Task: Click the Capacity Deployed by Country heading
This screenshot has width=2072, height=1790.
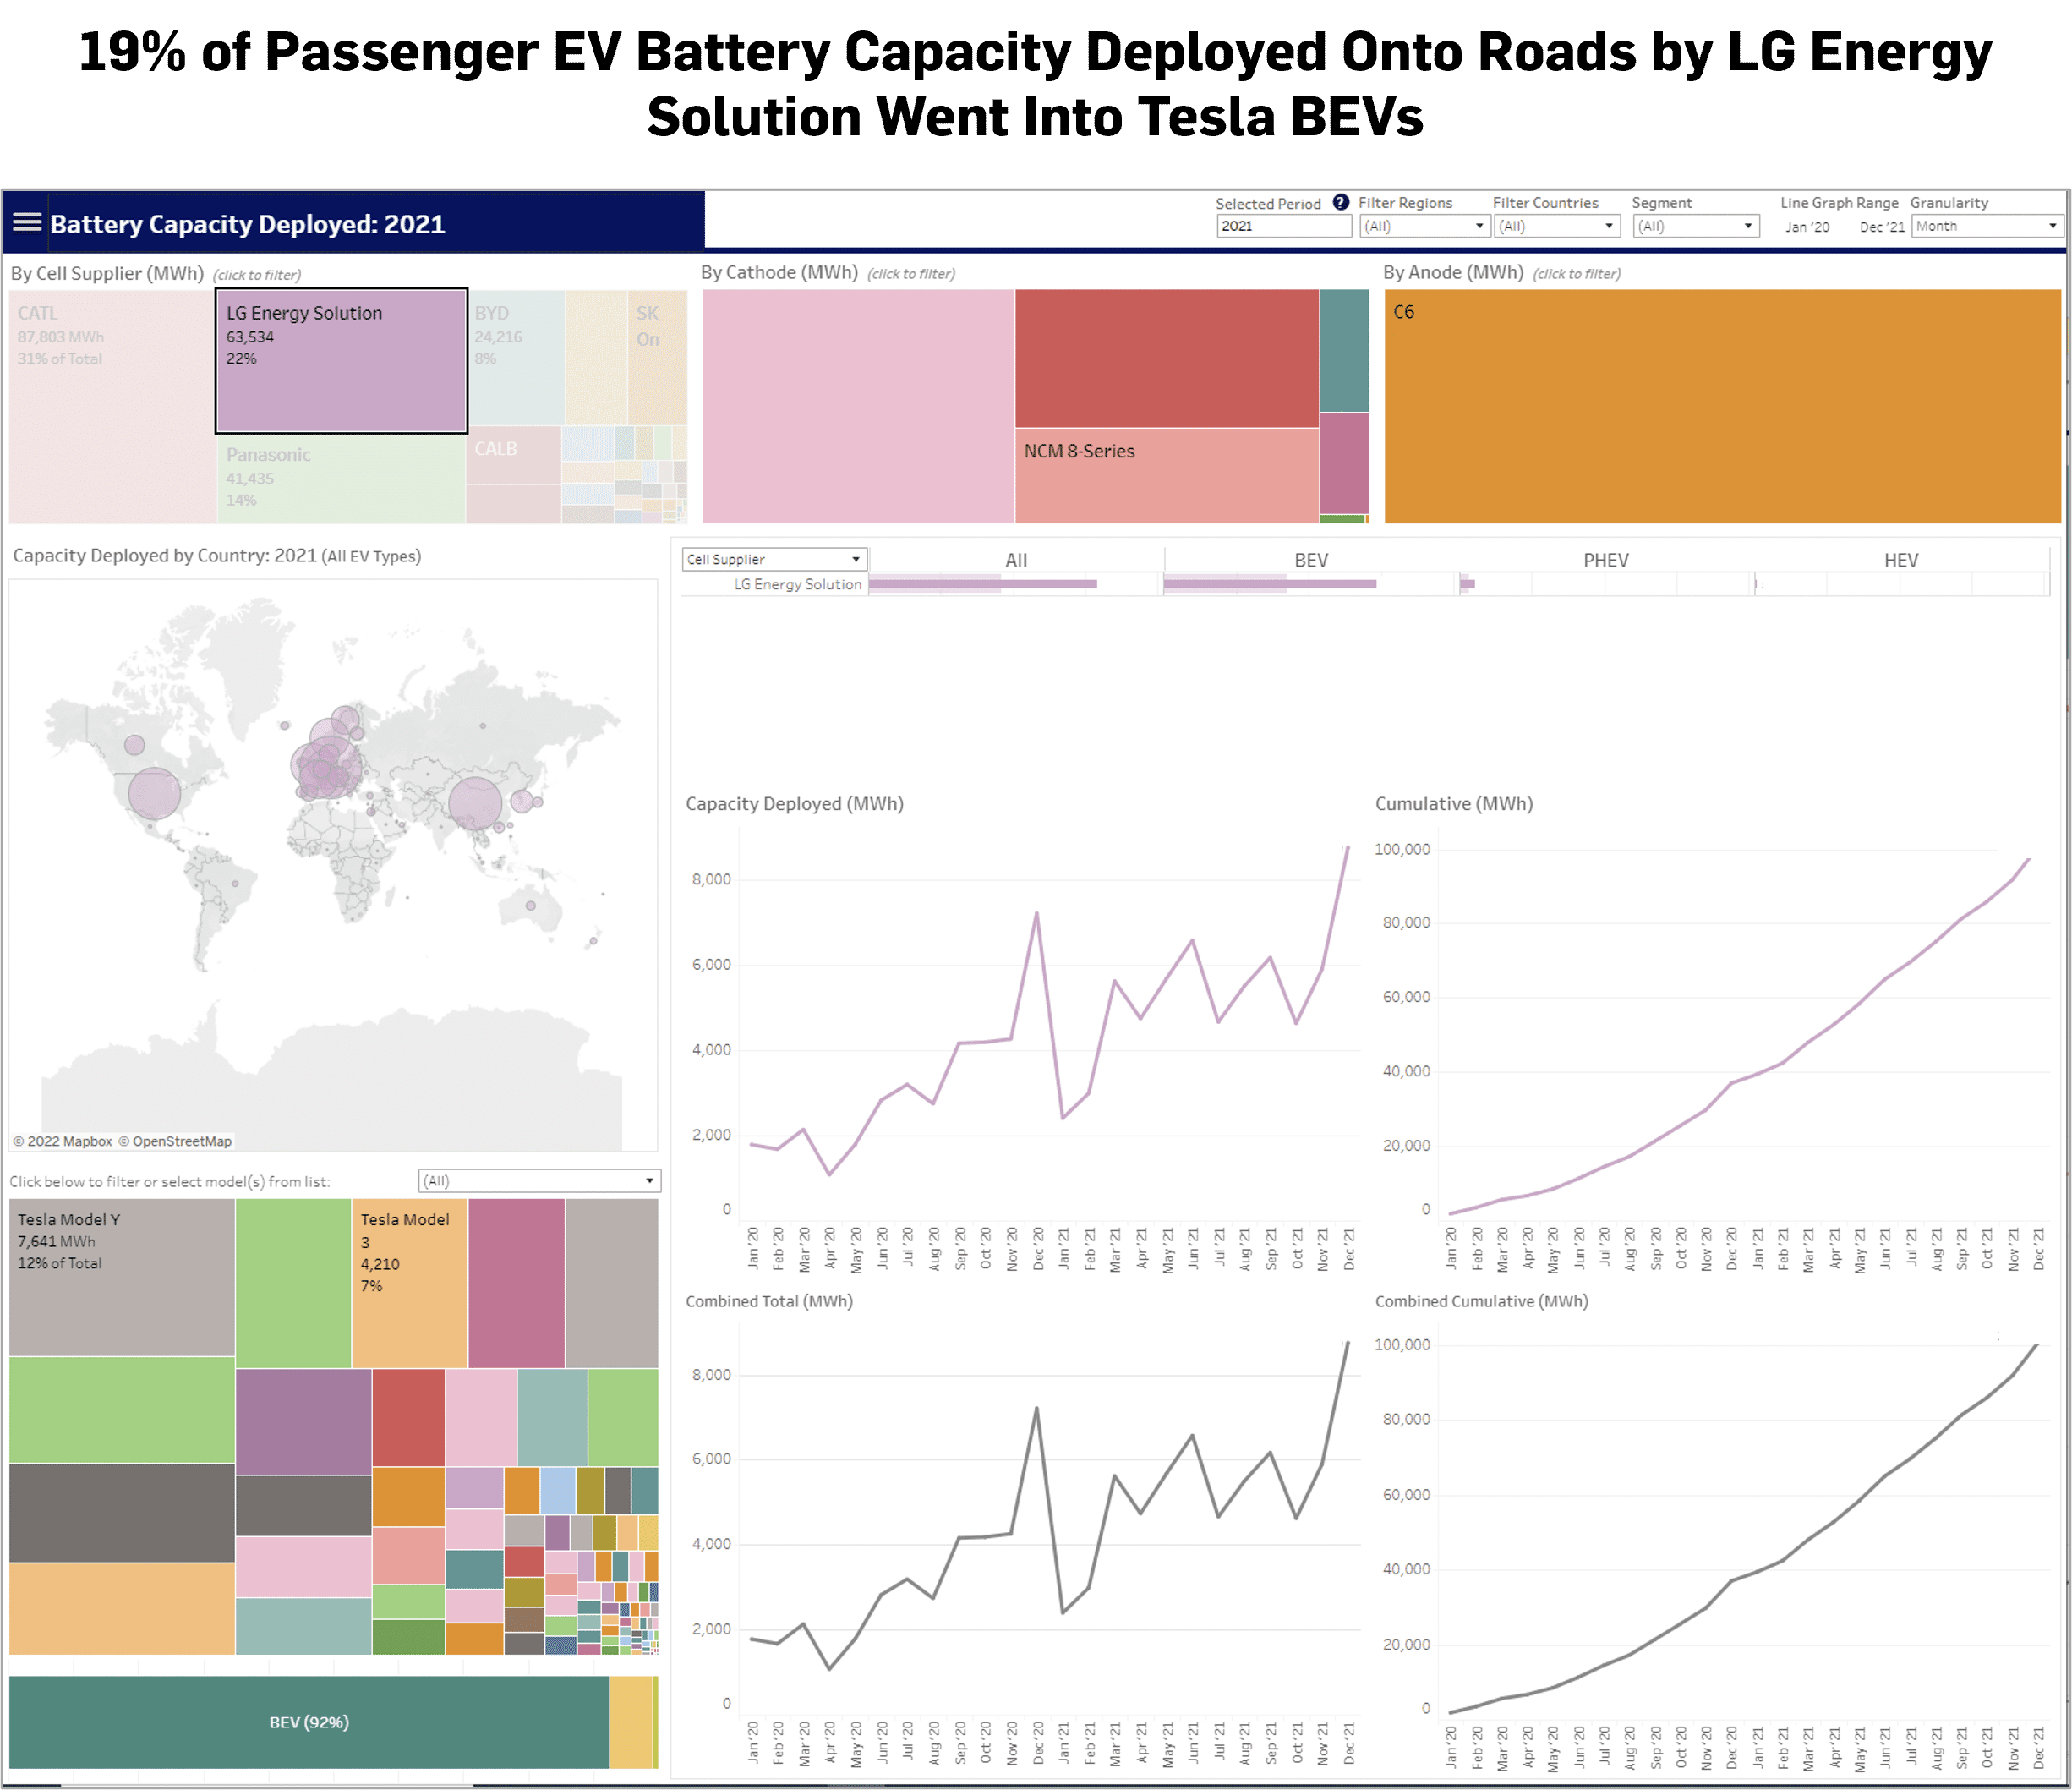Action: pos(216,556)
